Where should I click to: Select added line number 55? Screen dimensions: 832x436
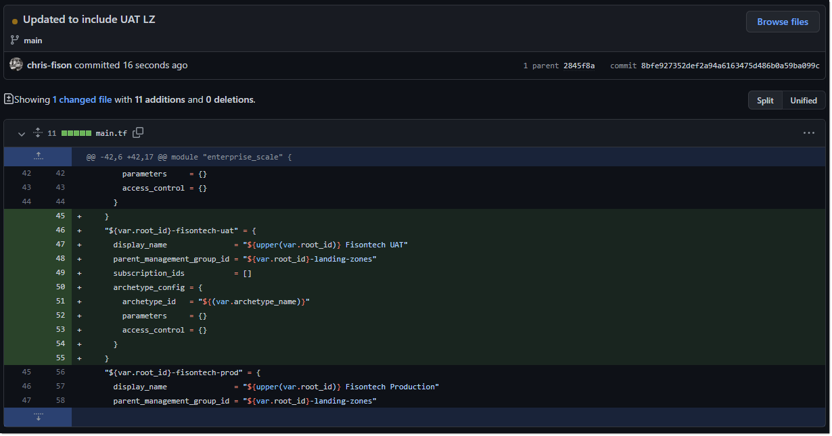pos(61,358)
